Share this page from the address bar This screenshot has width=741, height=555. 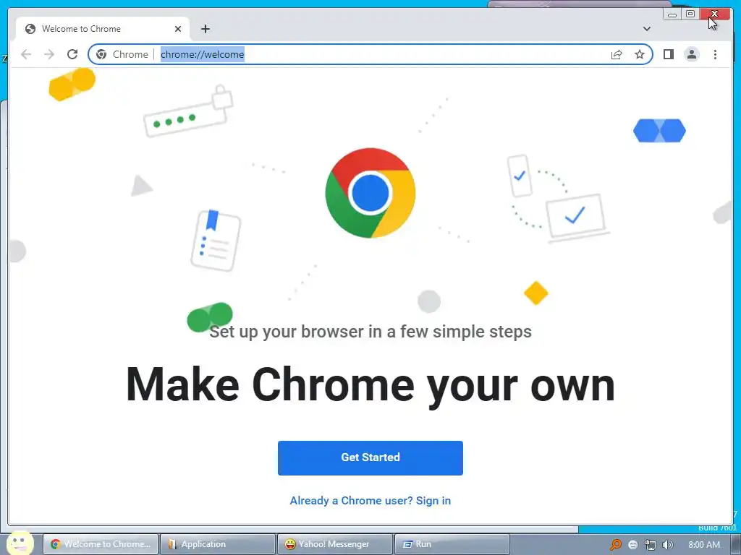pos(617,54)
